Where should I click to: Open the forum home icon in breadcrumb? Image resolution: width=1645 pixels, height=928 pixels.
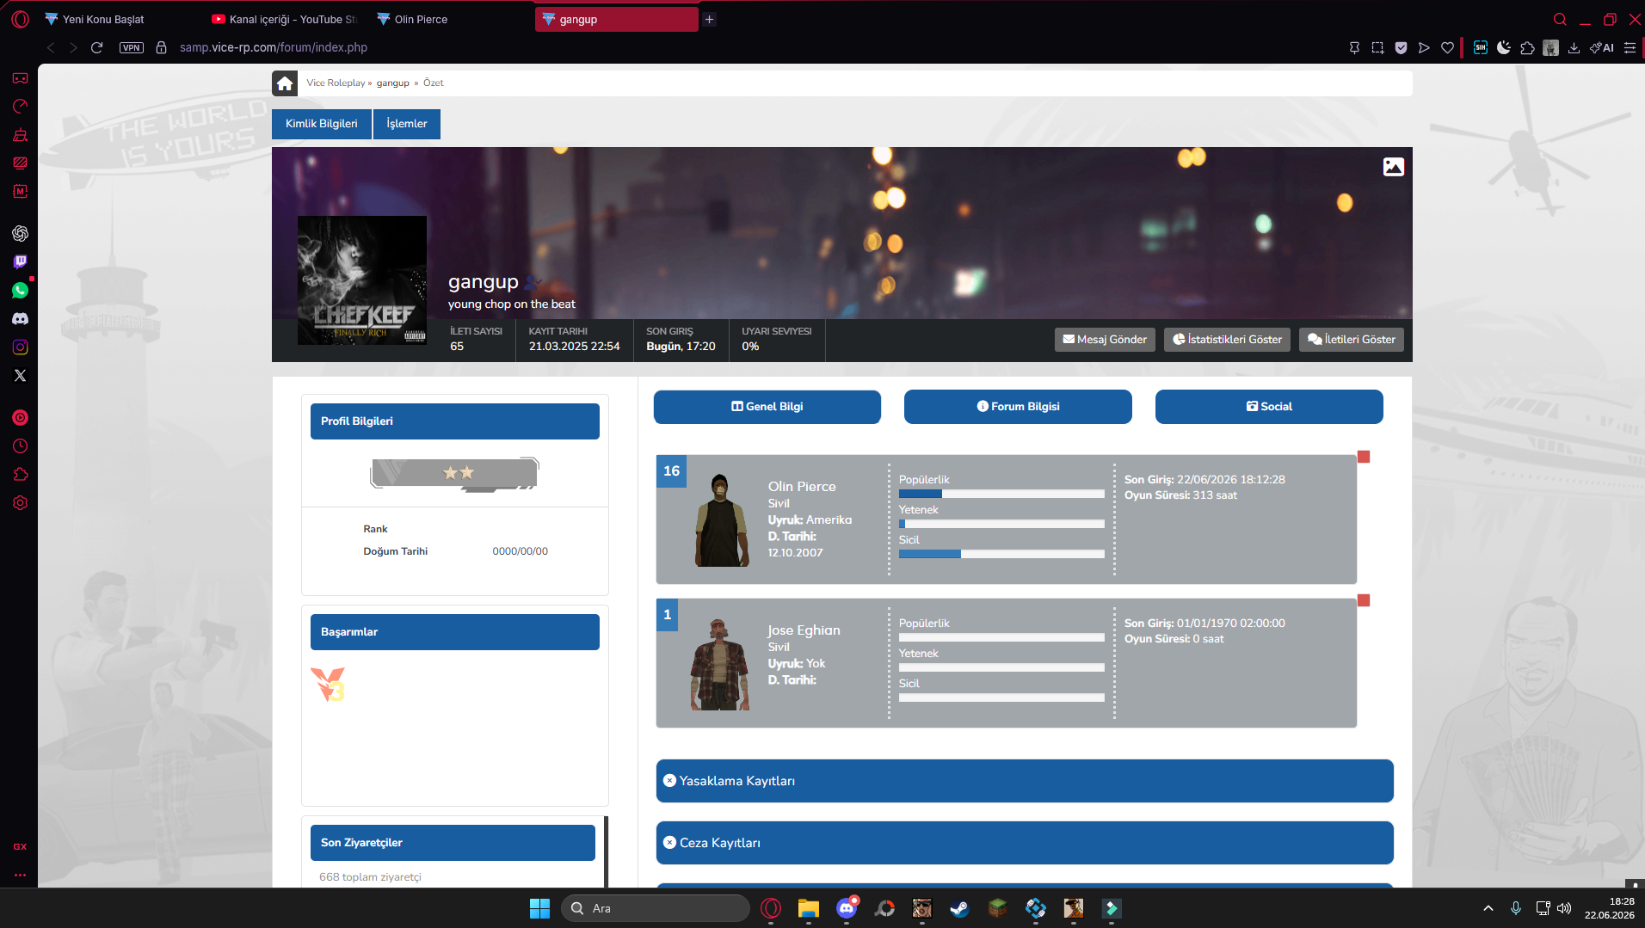[285, 83]
